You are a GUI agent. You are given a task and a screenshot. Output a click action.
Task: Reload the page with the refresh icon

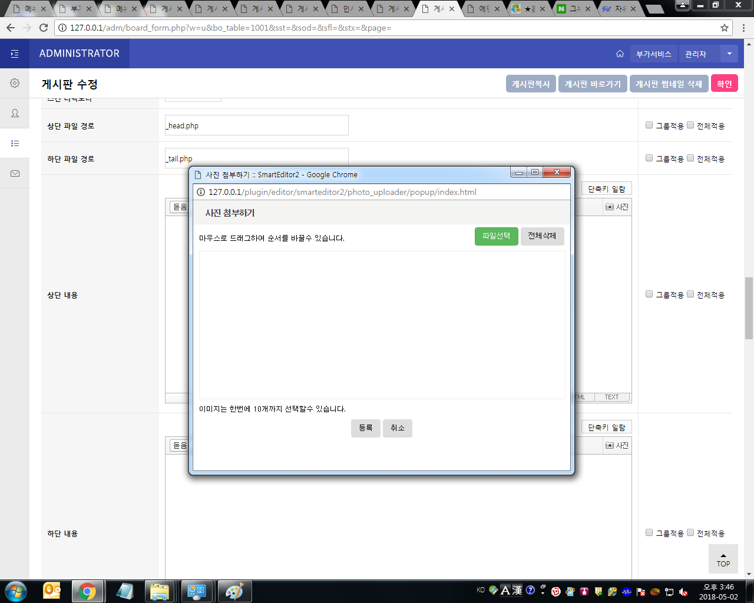44,28
